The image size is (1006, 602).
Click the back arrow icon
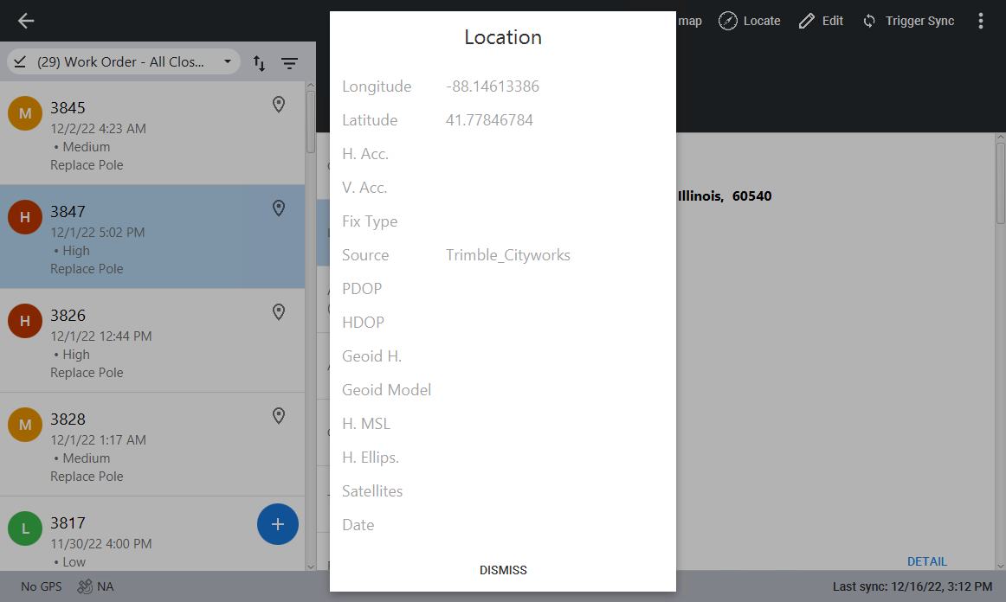pyautogui.click(x=26, y=21)
